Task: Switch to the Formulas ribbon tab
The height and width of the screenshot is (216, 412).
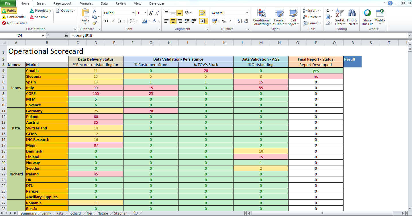Action: click(x=86, y=3)
